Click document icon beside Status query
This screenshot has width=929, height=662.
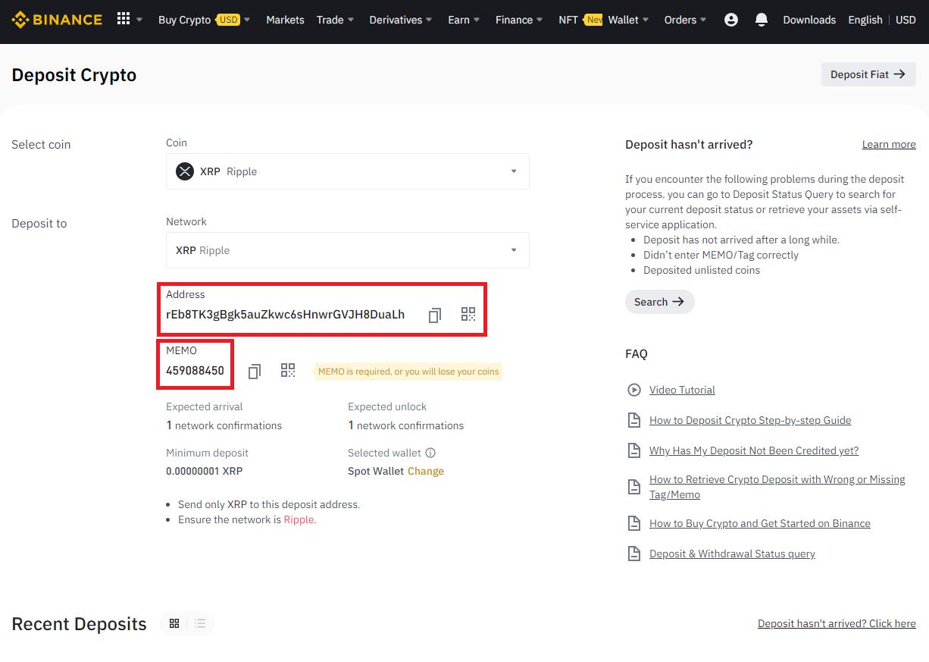coord(634,554)
